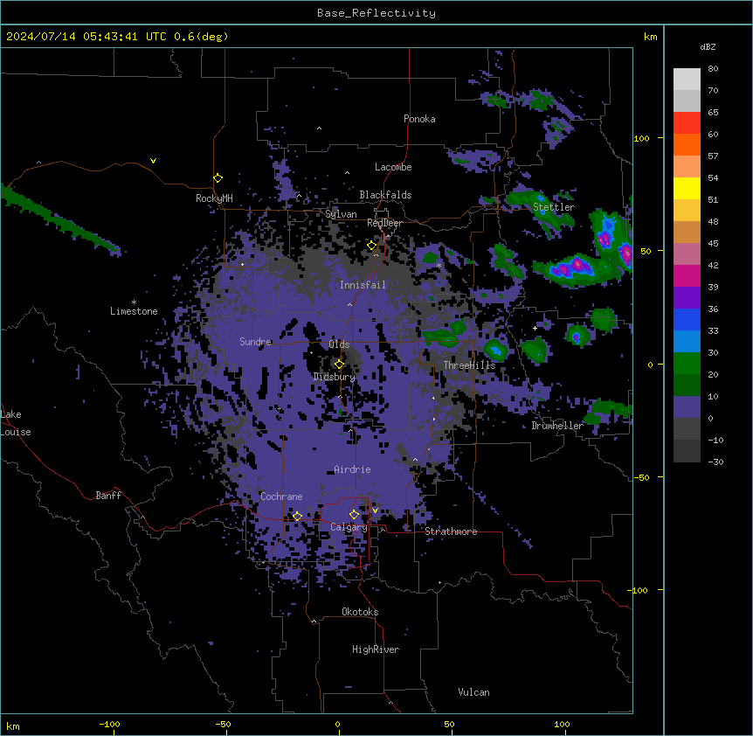Screen dimensions: 753x736
Task: Select the Lacombe city label
Action: [x=393, y=167]
